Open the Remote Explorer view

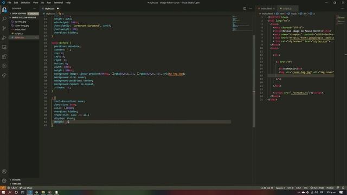point(4,47)
